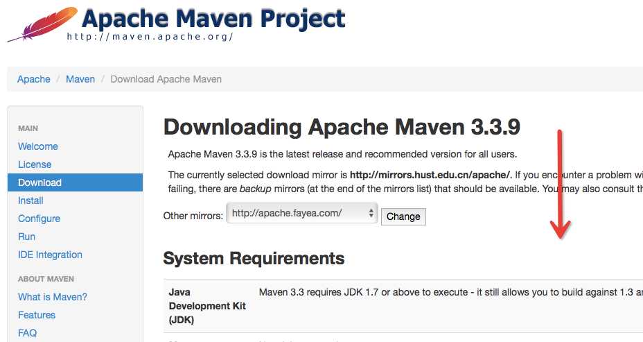Screen dimensions: 643x342
Task: Click the Apache feather logo
Action: click(x=42, y=24)
